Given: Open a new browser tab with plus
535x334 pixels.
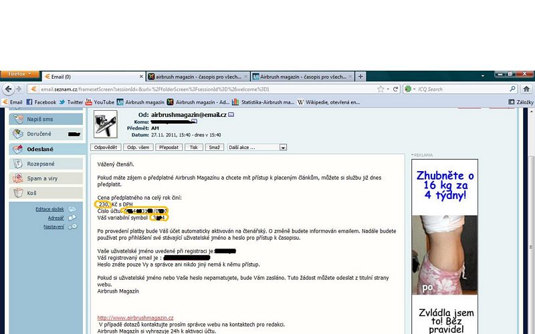Looking at the screenshot, I should coord(361,77).
